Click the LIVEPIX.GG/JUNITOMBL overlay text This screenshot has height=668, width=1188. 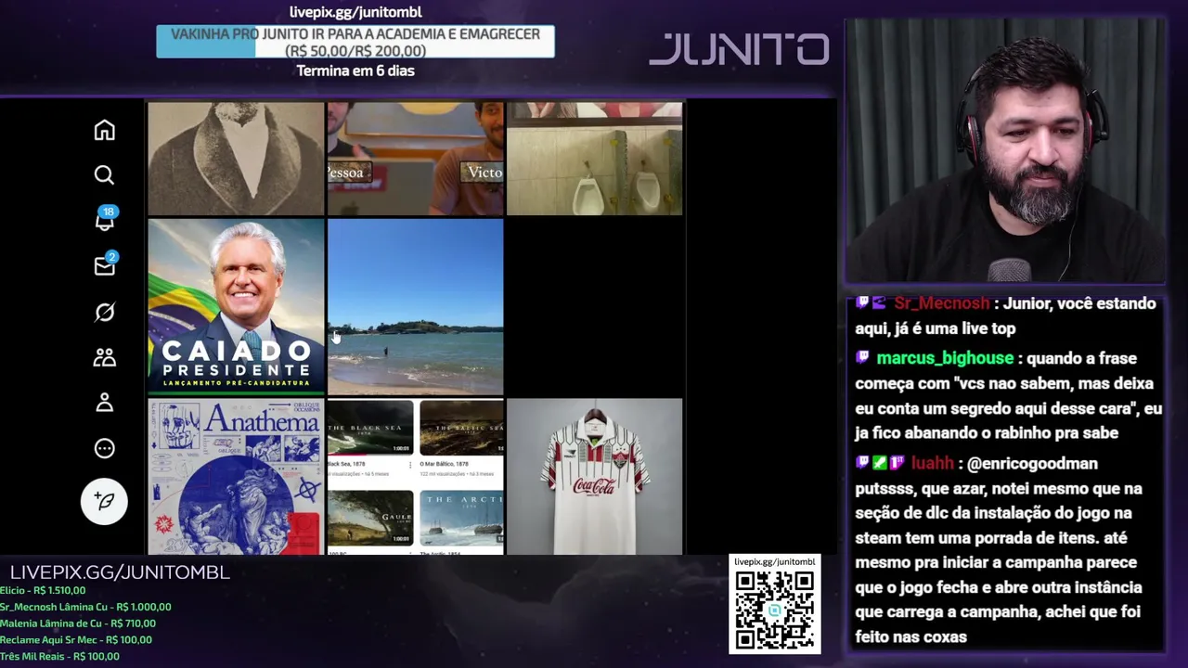tap(120, 572)
